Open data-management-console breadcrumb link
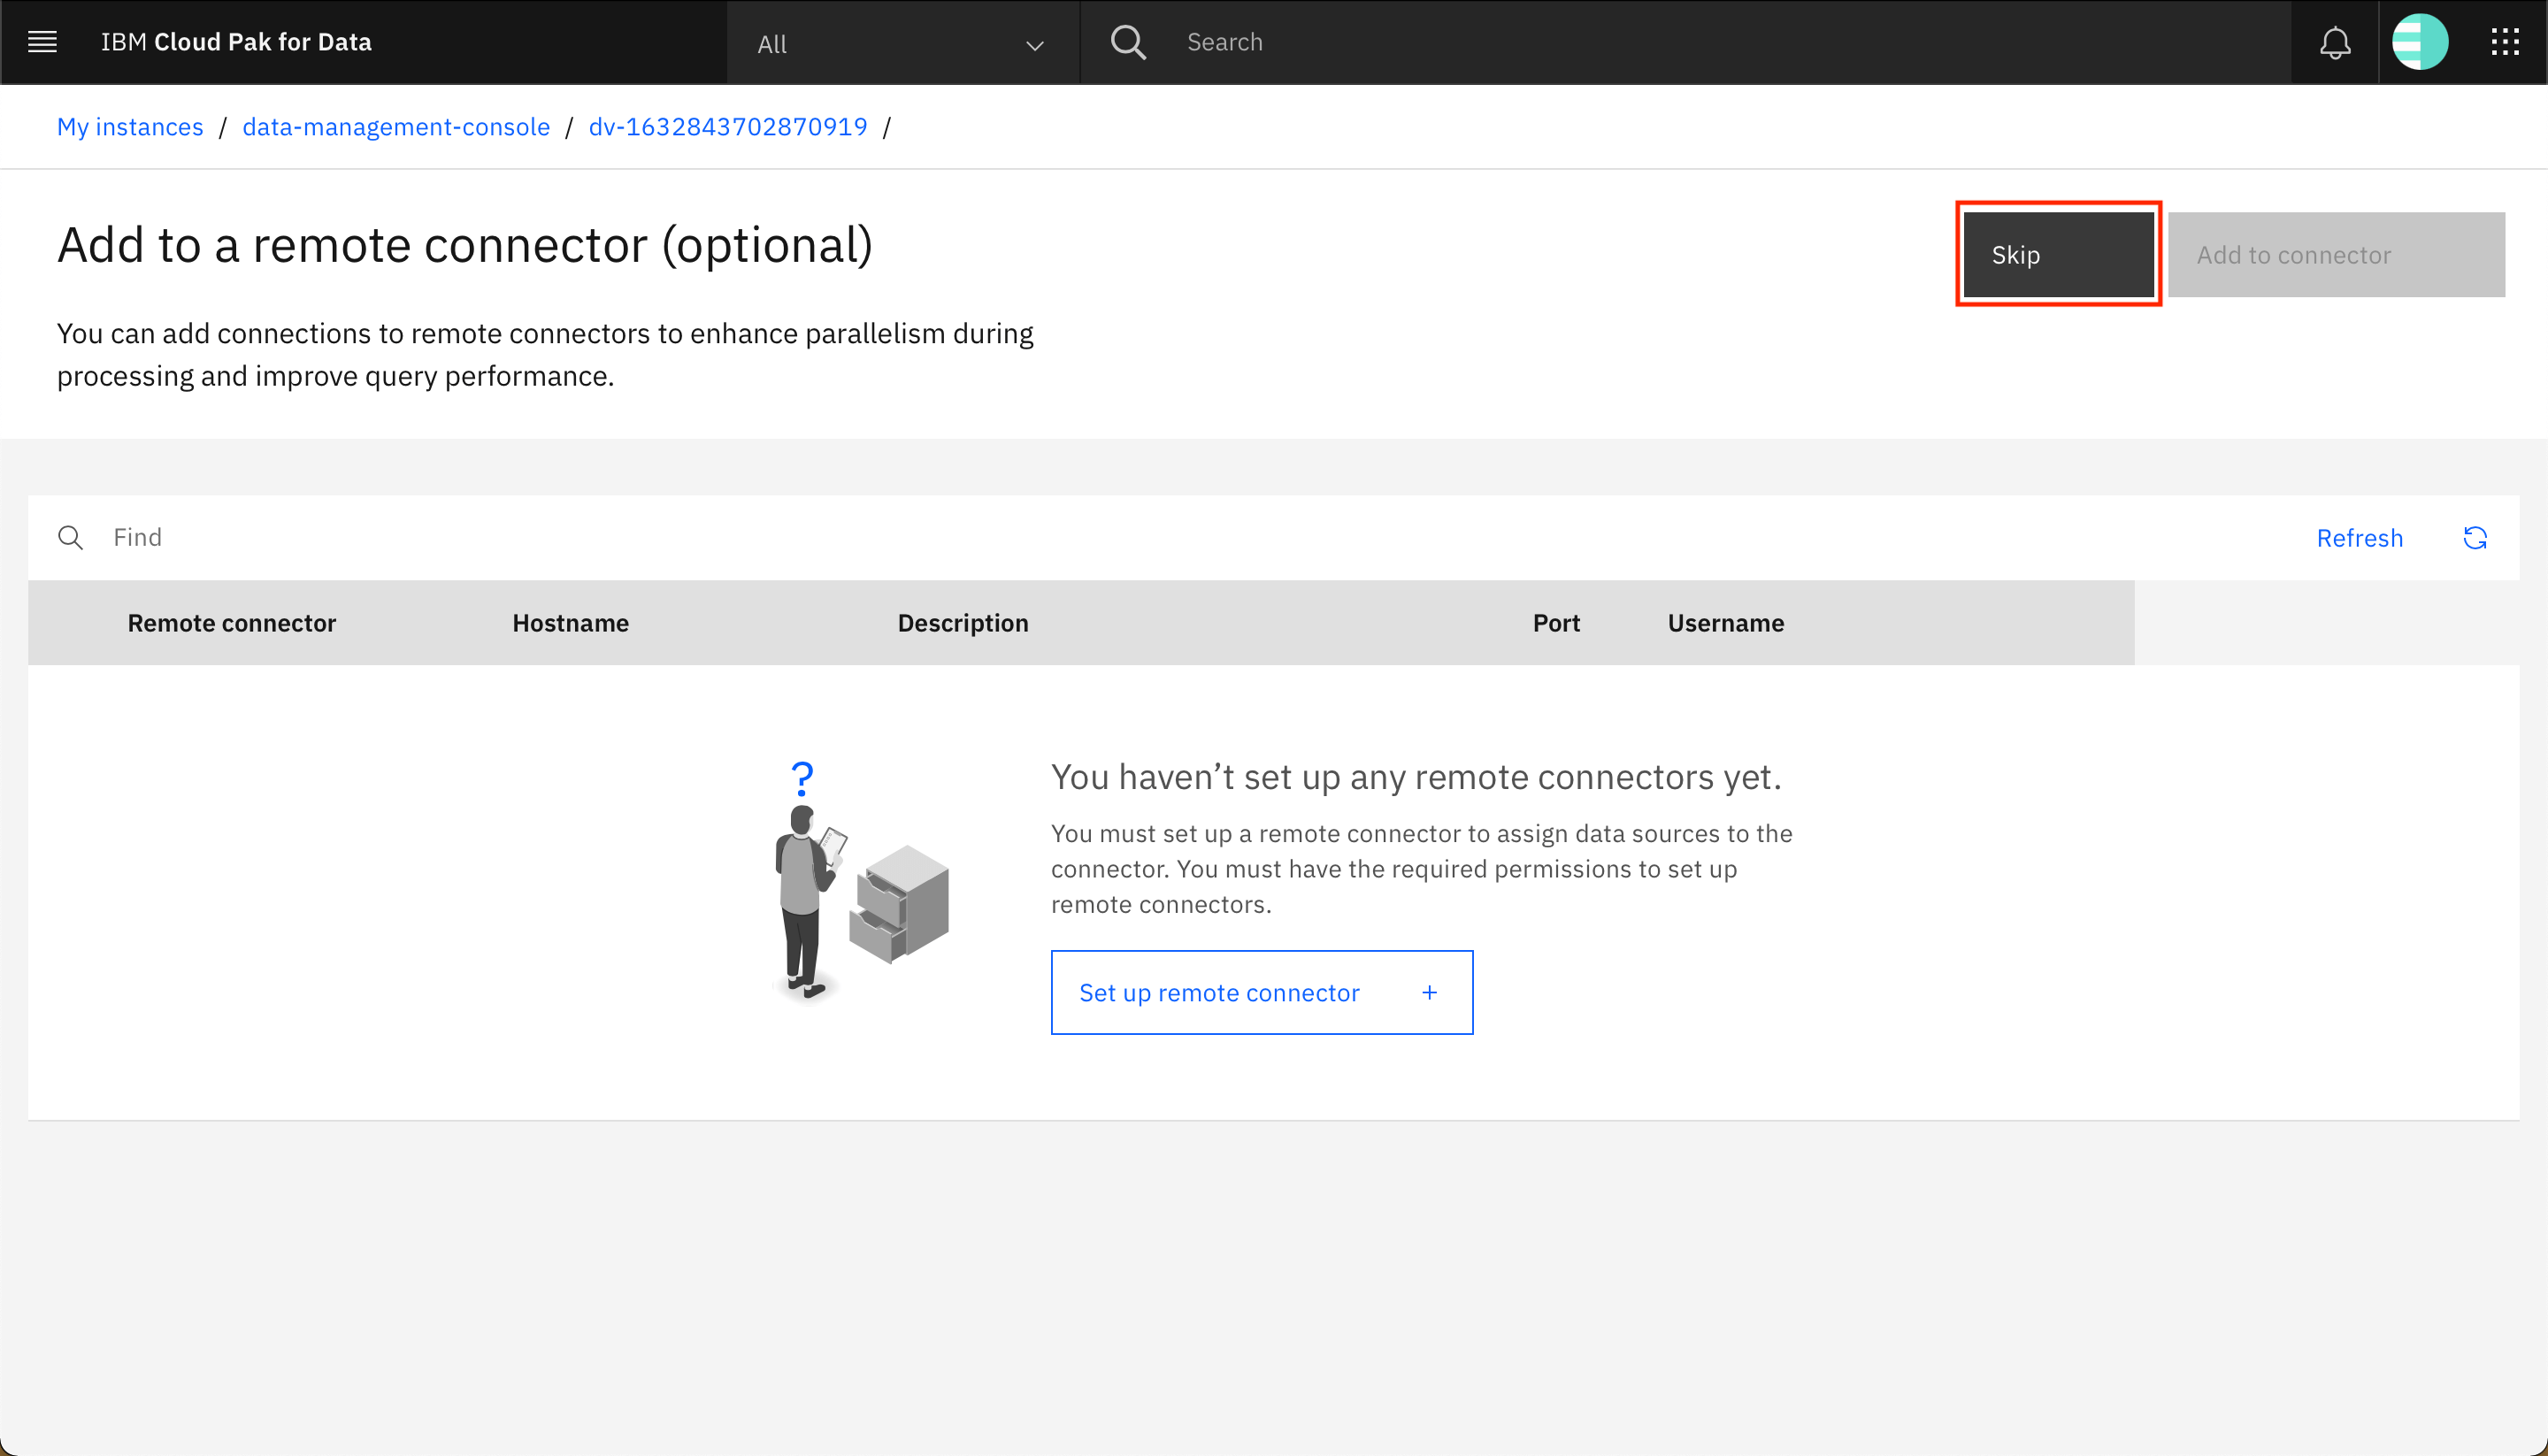2548x1456 pixels. point(396,127)
